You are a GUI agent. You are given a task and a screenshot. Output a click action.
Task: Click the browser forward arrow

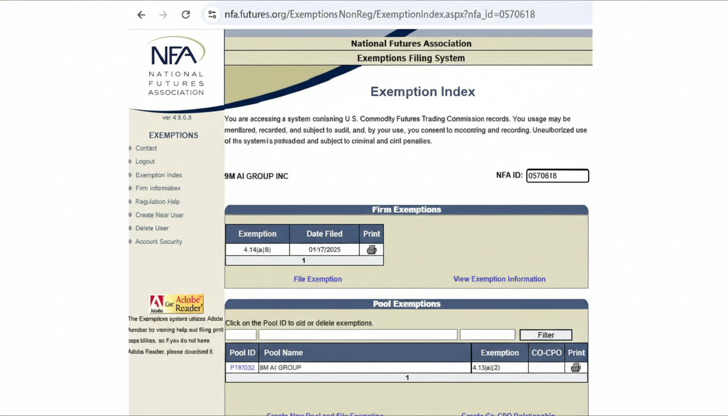tap(163, 15)
